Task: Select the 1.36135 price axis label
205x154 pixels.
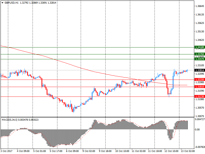Action: pos(200,15)
